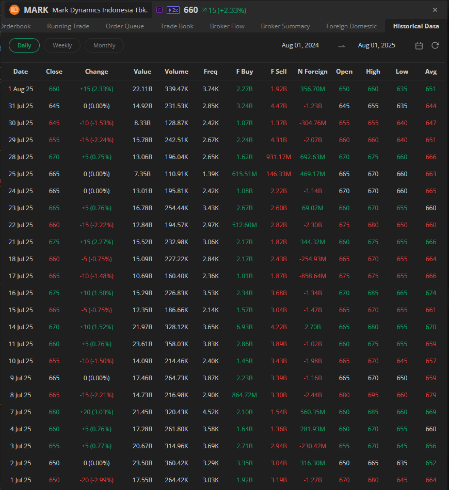The height and width of the screenshot is (490, 449).
Task: Open the Foreign Domestic tab
Action: (351, 26)
